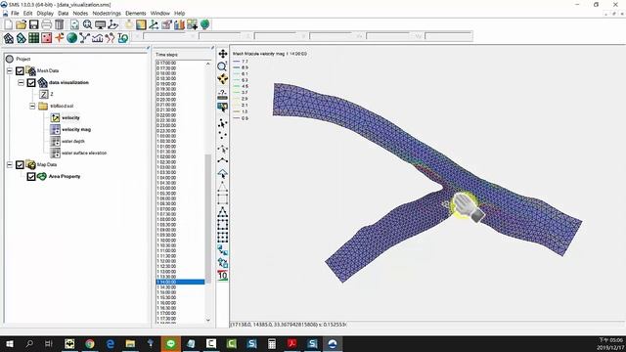This screenshot has width=626, height=352.
Task: Select the Z elevation dataset
Action: (x=52, y=94)
